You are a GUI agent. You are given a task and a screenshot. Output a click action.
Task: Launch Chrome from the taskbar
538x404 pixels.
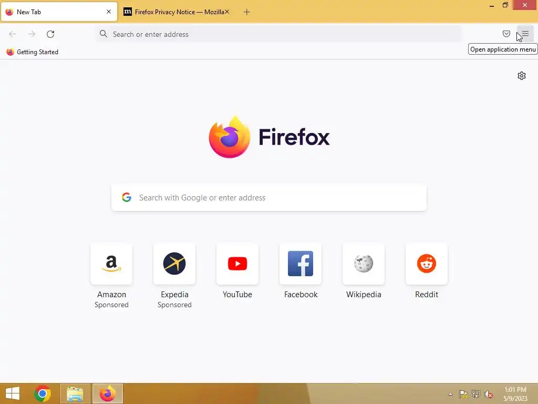tap(43, 393)
